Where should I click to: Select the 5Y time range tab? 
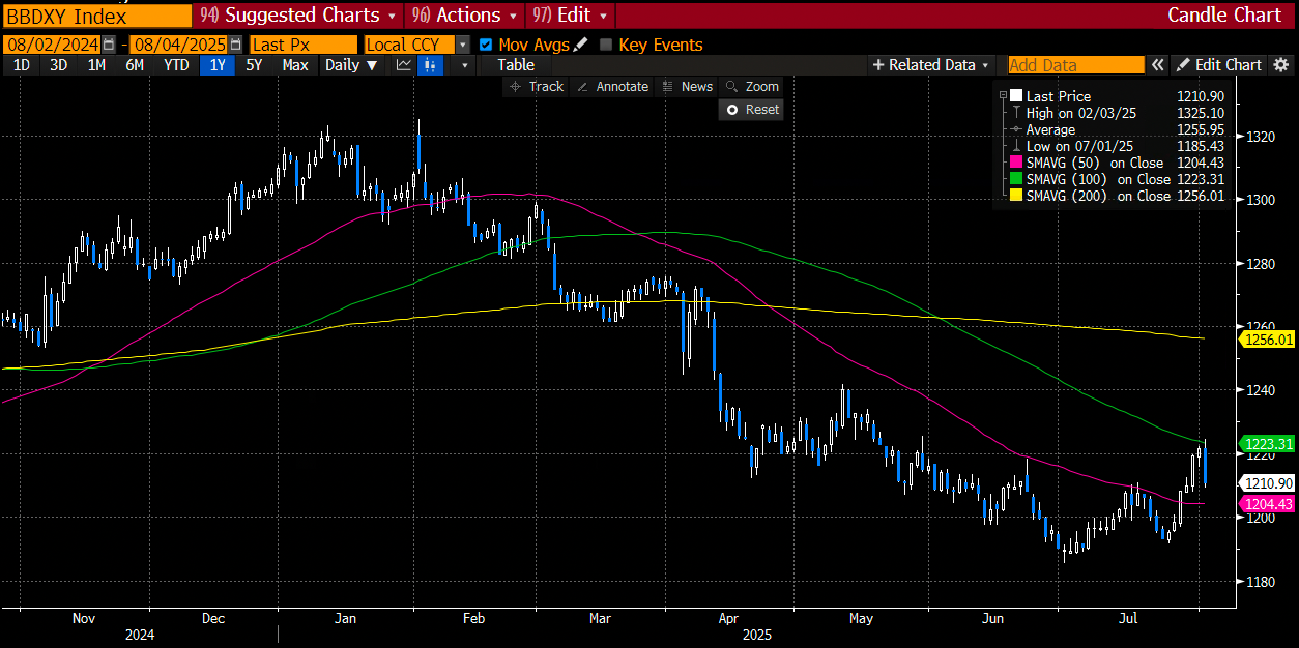coord(254,65)
